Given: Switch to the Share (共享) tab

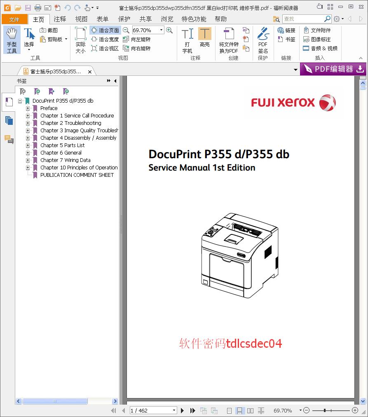Looking at the screenshot, I should [x=145, y=19].
